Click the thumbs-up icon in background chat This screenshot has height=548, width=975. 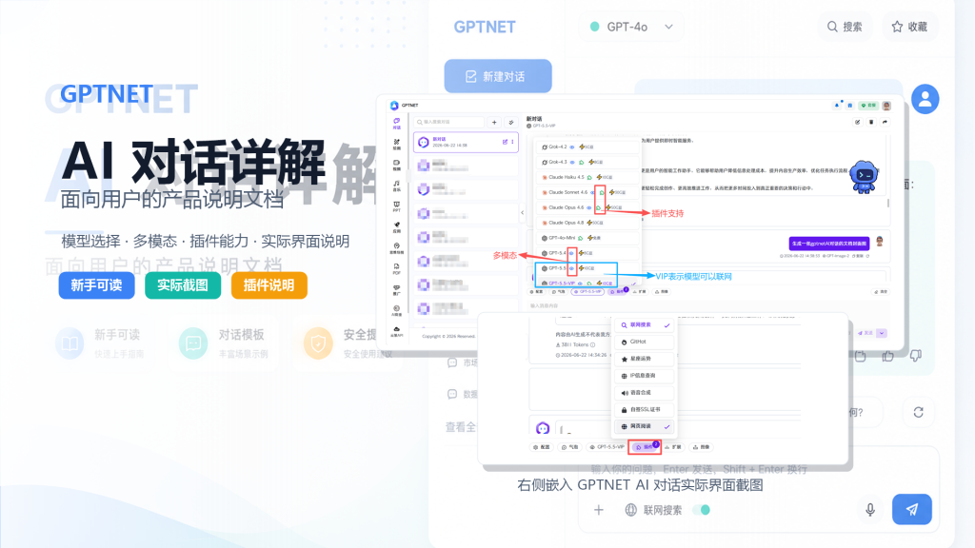point(888,356)
